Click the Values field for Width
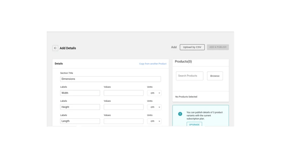281x158 pixels. coord(124,93)
